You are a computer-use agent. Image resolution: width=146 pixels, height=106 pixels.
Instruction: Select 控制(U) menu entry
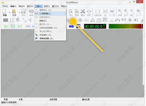click(x=50, y=21)
